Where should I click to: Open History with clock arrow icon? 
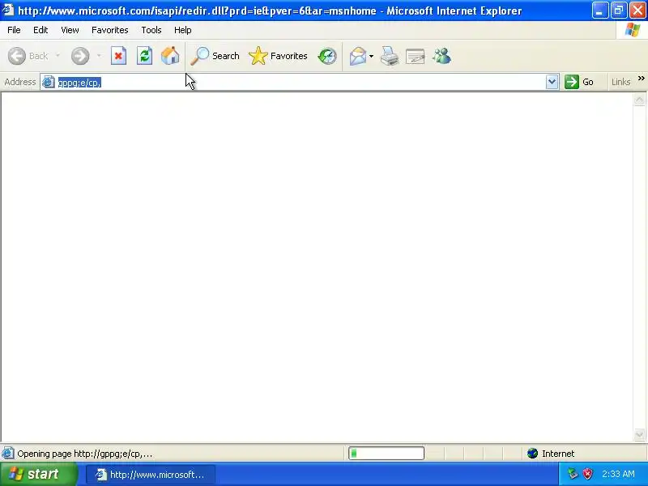point(327,56)
